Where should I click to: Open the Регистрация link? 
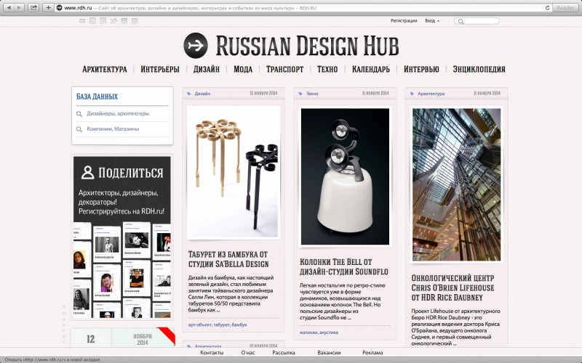(x=404, y=21)
